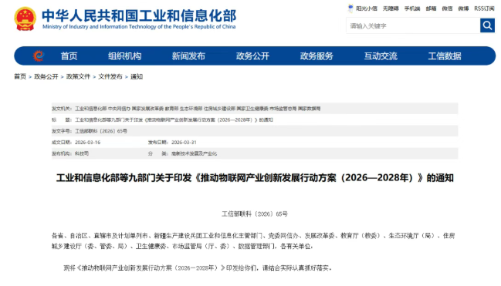Click the 发文机关 issuing agencies row
501x286 pixels.
click(255, 109)
